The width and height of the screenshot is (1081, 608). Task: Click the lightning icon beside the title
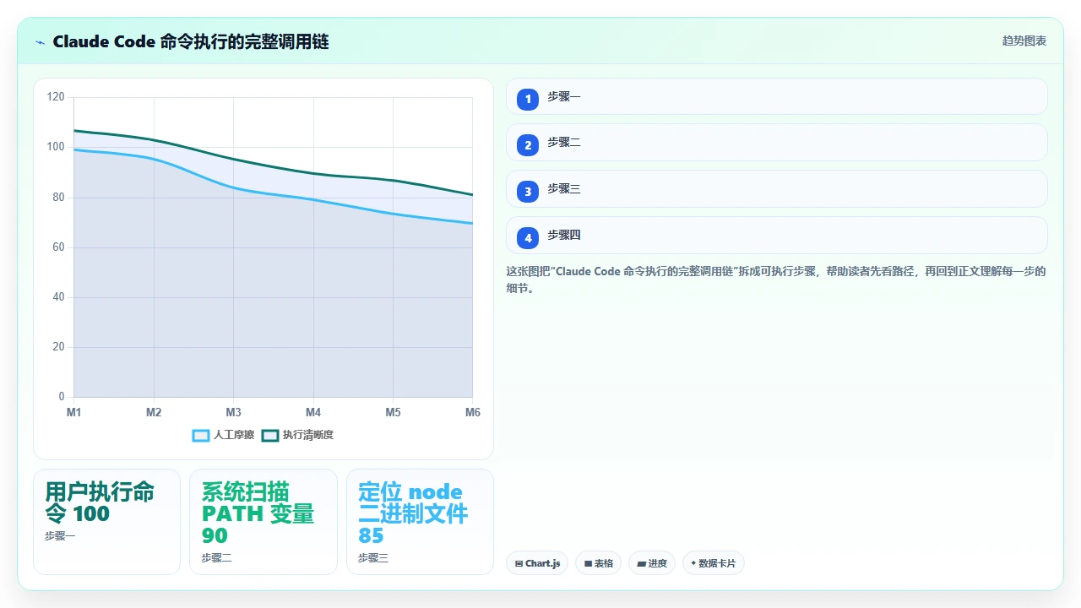pyautogui.click(x=40, y=41)
